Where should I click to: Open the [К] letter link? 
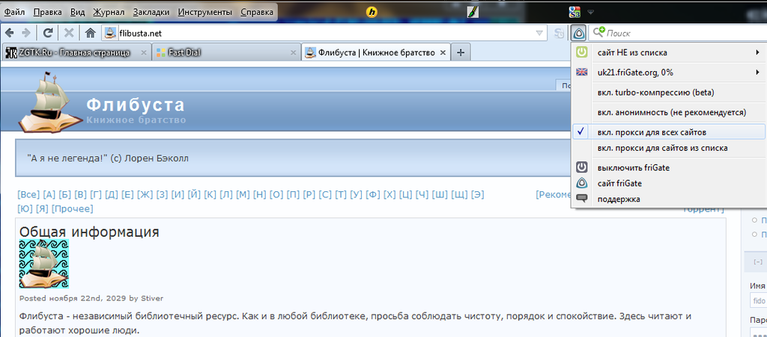point(210,194)
